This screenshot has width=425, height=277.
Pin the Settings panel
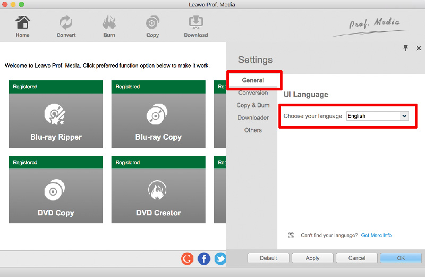point(405,48)
